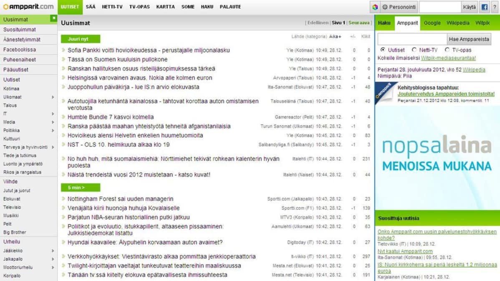Open Facebookissa in the sidebar
The image size is (500, 281).
pyautogui.click(x=20, y=50)
